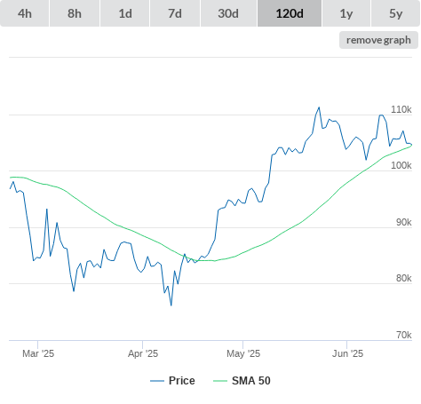This screenshot has width=421, height=404.
Task: Click the green SMA 50 legend line marker
Action: point(220,381)
